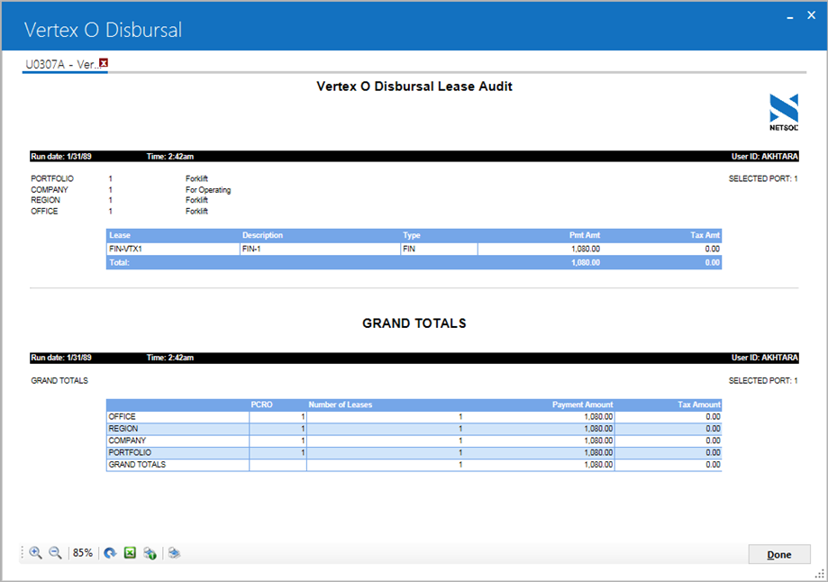This screenshot has width=828, height=582.
Task: Click the 1,080.00 payment in FIN-VTX1 row
Action: (x=586, y=249)
